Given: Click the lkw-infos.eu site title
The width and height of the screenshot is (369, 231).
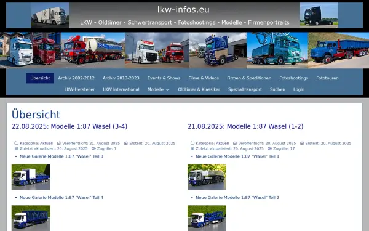Looking at the screenshot, I should 183,10.
